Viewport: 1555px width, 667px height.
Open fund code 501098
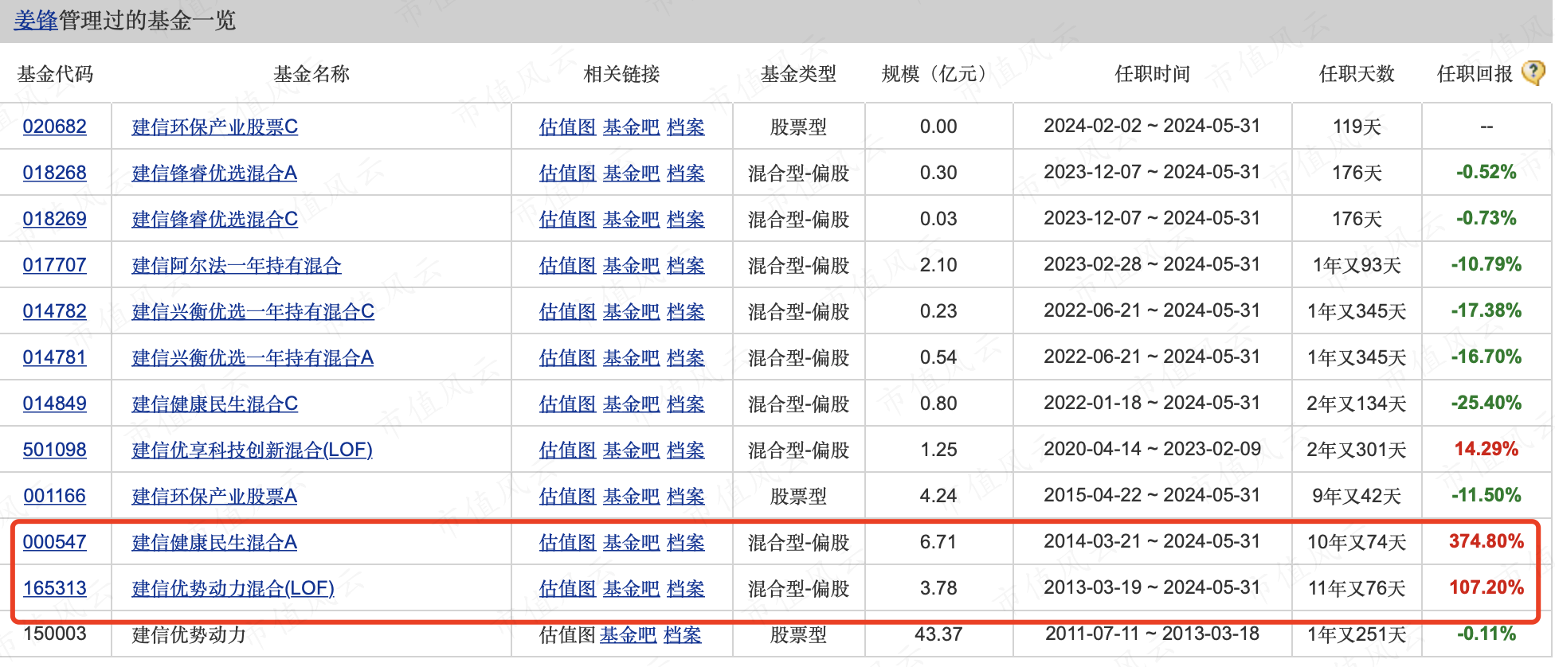pos(54,450)
